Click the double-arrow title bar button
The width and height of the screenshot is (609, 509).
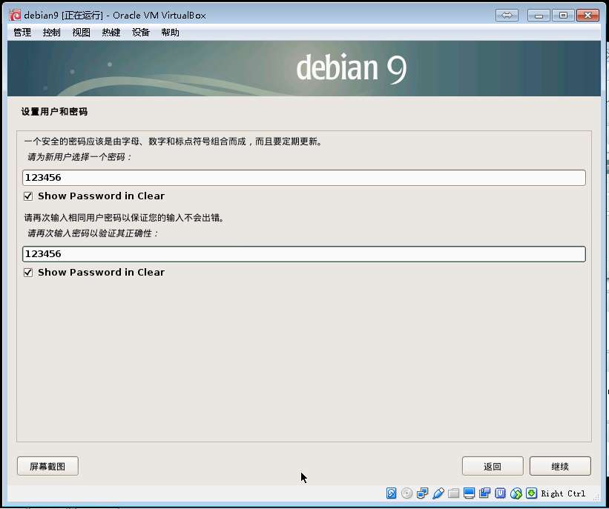click(x=507, y=15)
